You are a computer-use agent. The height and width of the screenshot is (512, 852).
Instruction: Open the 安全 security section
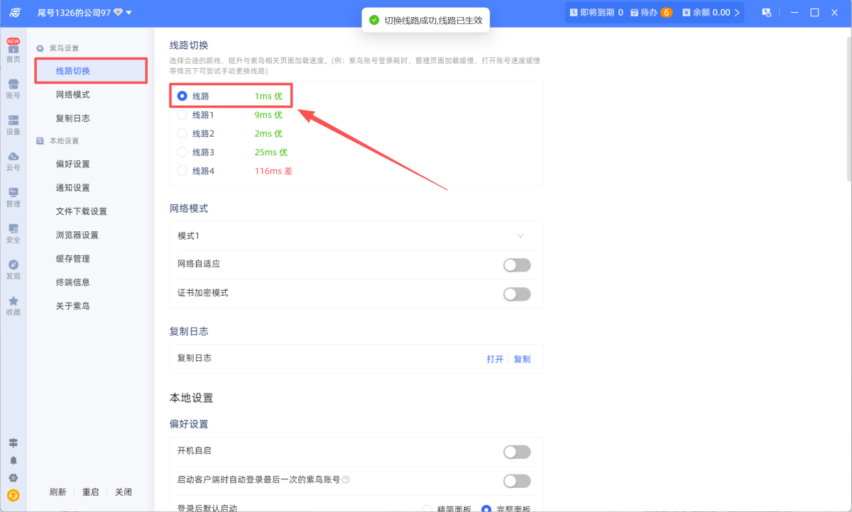pos(13,233)
